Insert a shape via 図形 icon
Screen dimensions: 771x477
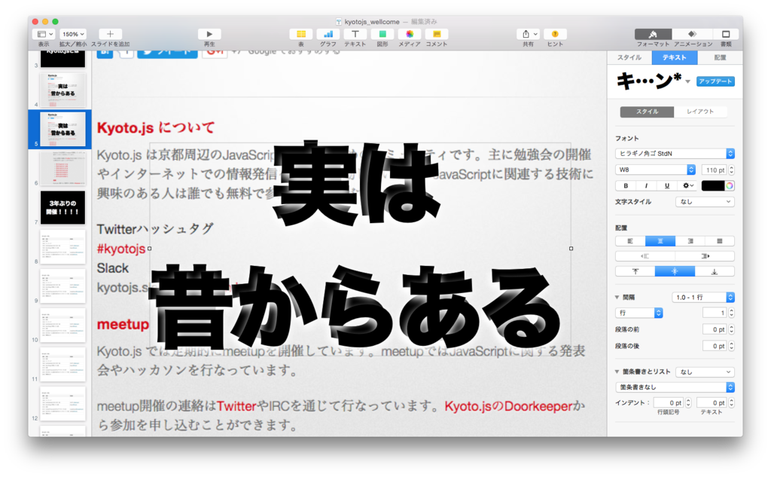point(382,34)
